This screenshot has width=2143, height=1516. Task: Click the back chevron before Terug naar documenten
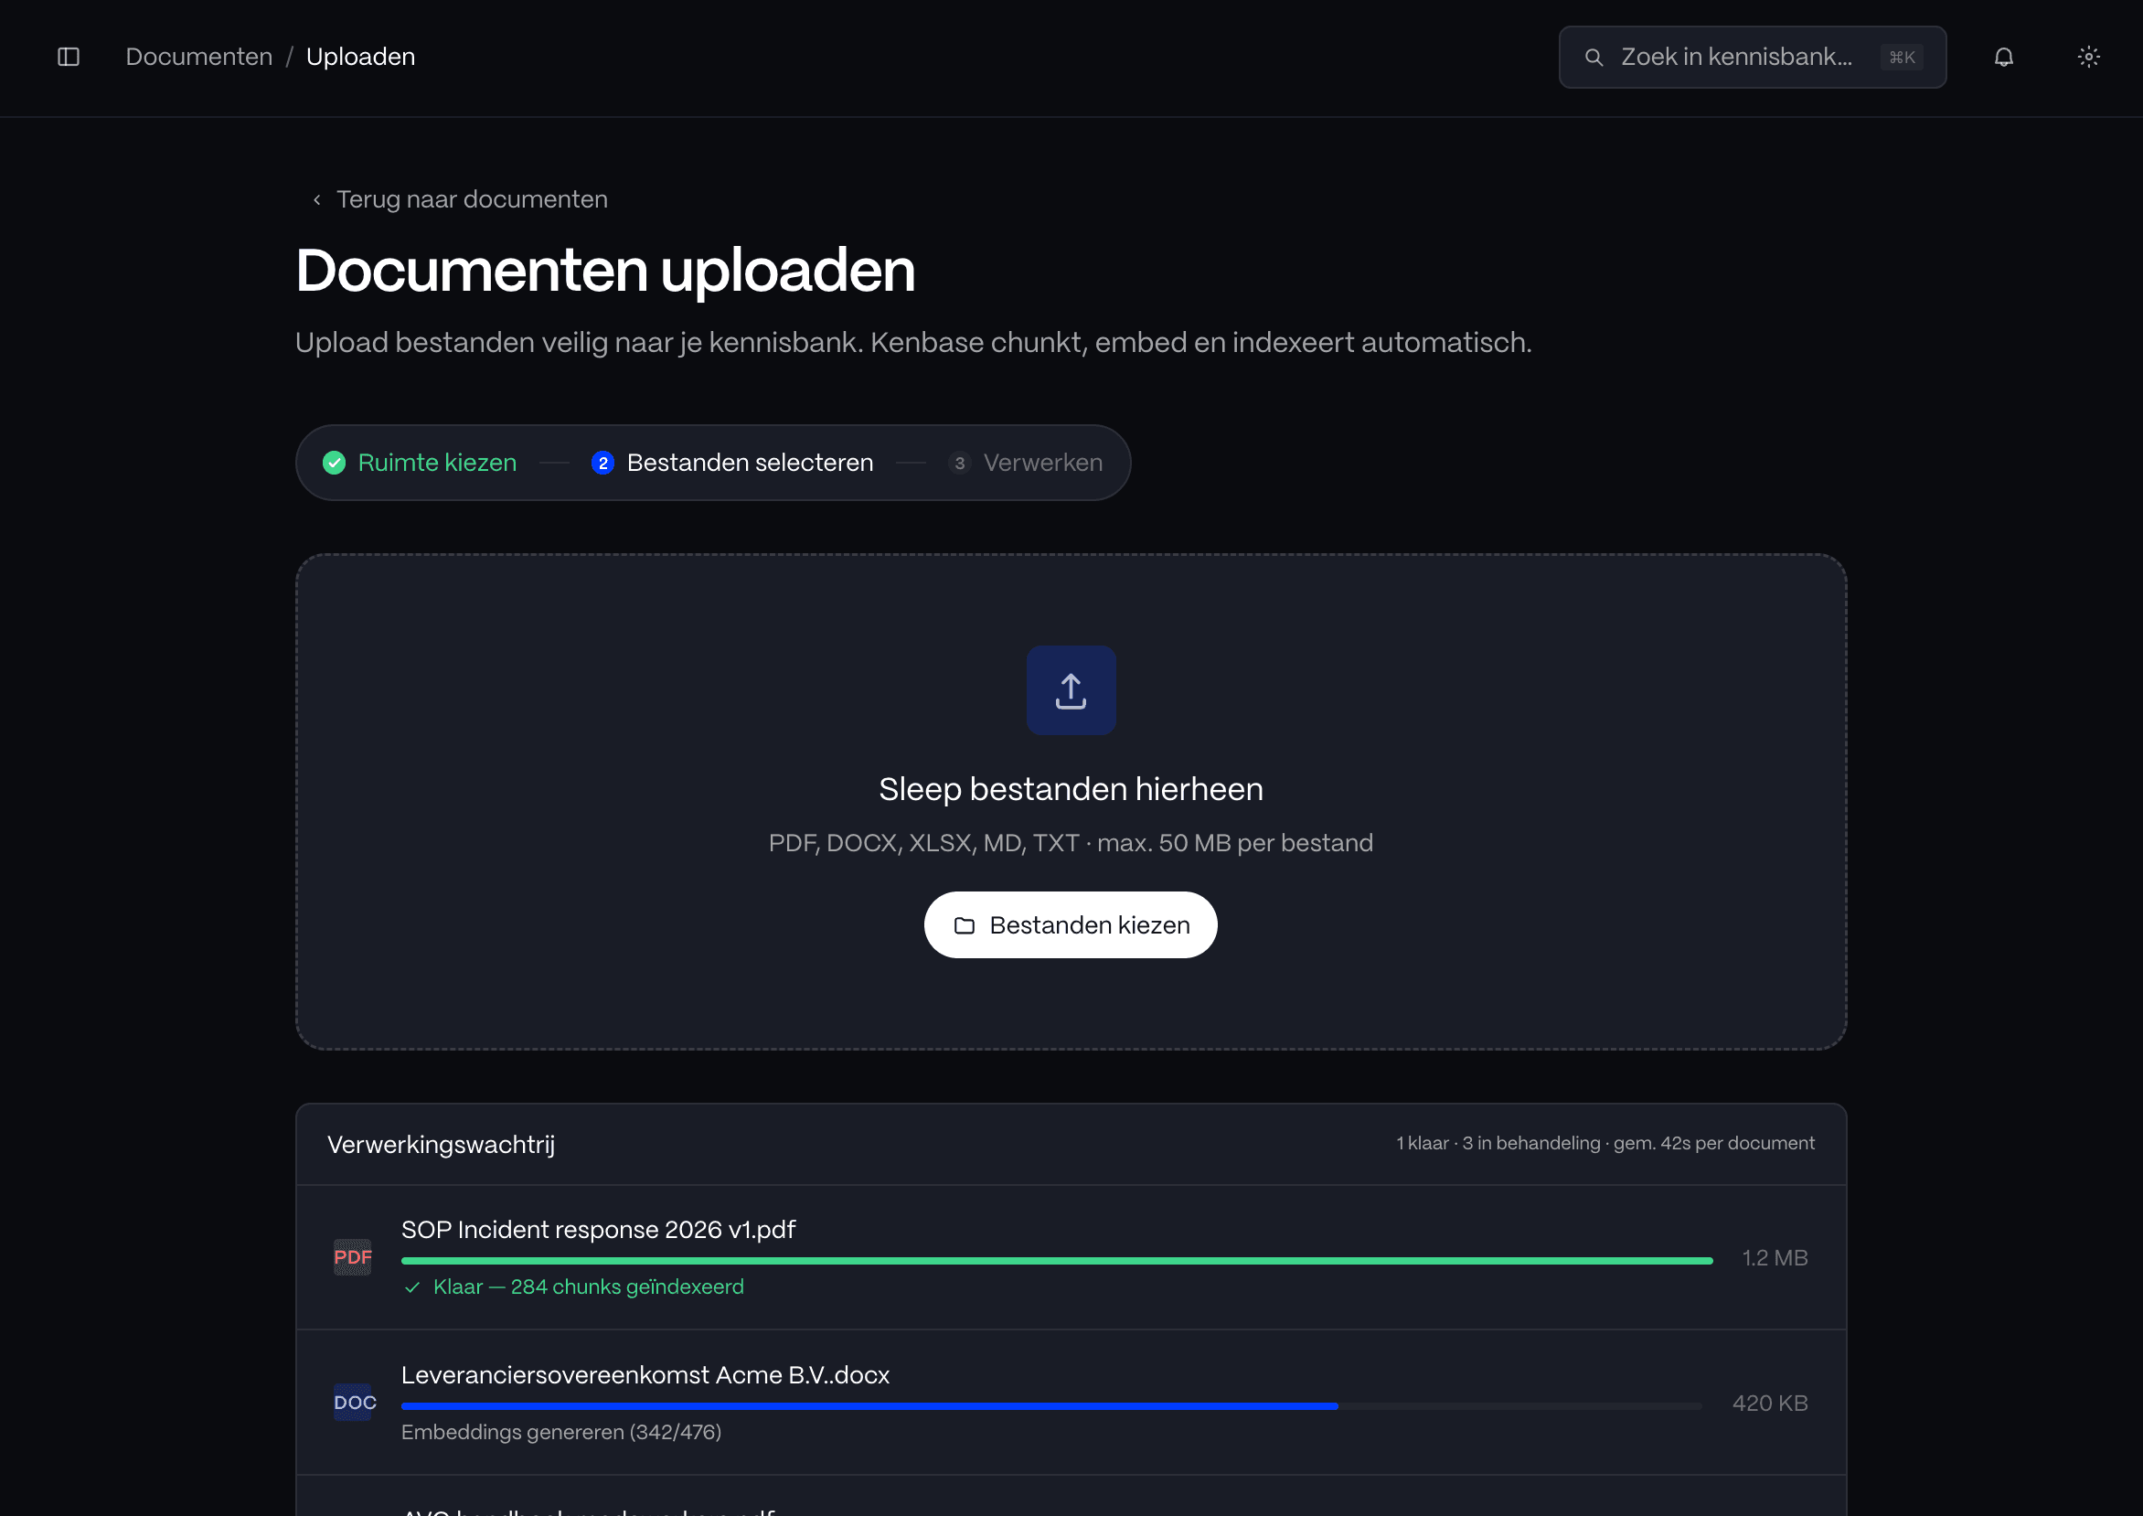coord(316,198)
